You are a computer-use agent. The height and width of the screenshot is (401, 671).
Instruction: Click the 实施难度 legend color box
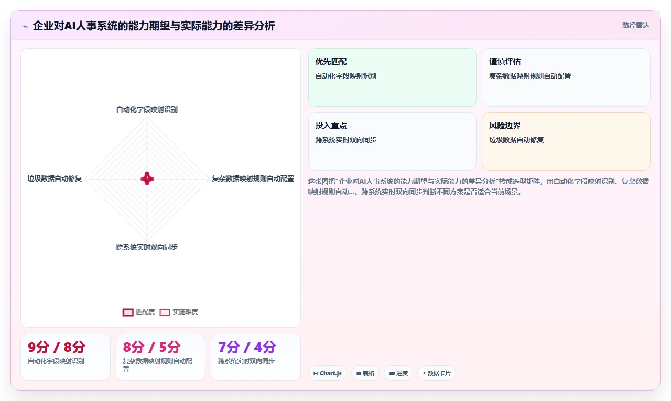coord(165,312)
